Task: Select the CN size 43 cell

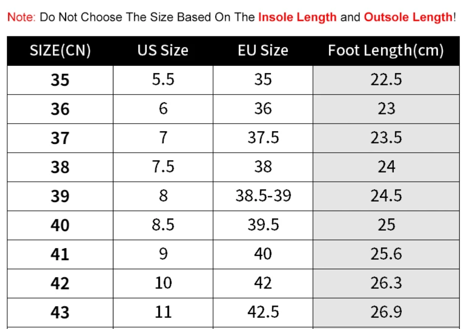Action: (60, 313)
